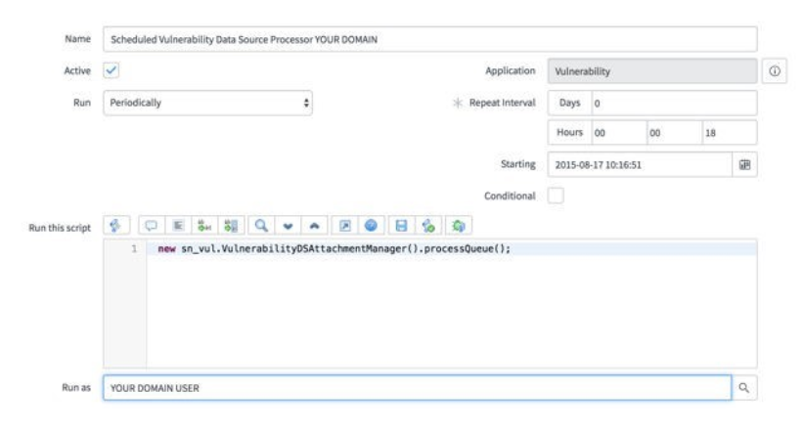
Task: Click the Application label
Action: [511, 70]
